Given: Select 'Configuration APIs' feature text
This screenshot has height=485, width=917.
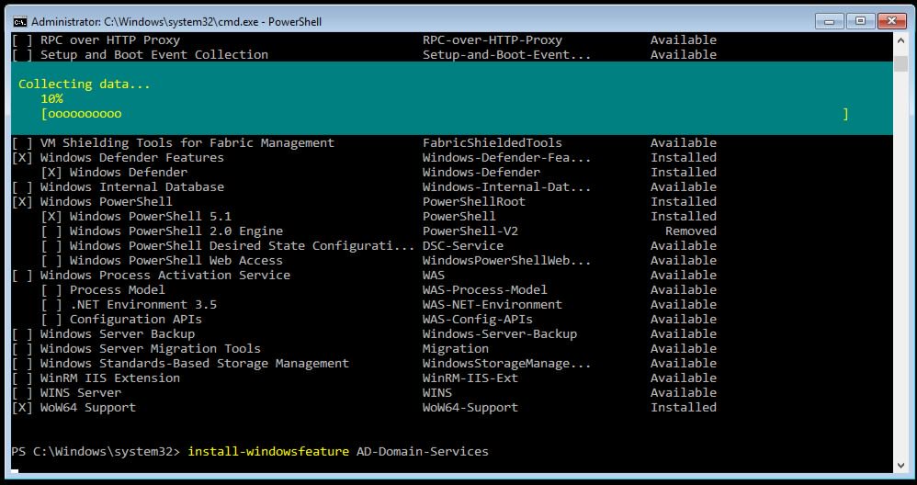Looking at the screenshot, I should 136,320.
